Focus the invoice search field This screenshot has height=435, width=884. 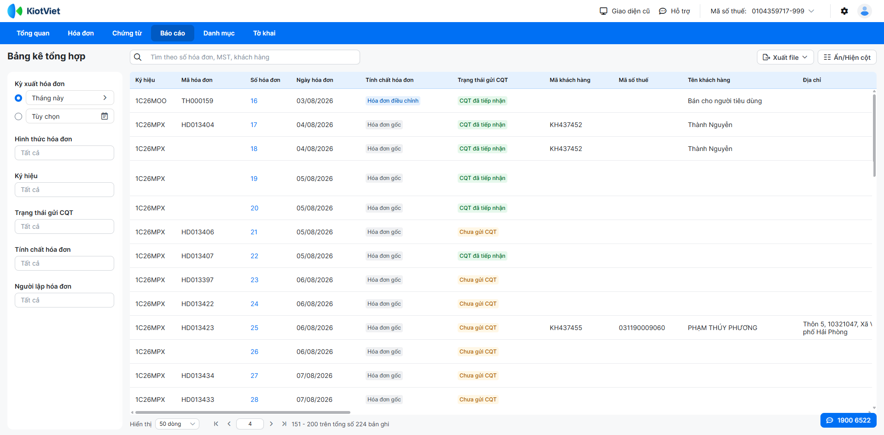[245, 57]
